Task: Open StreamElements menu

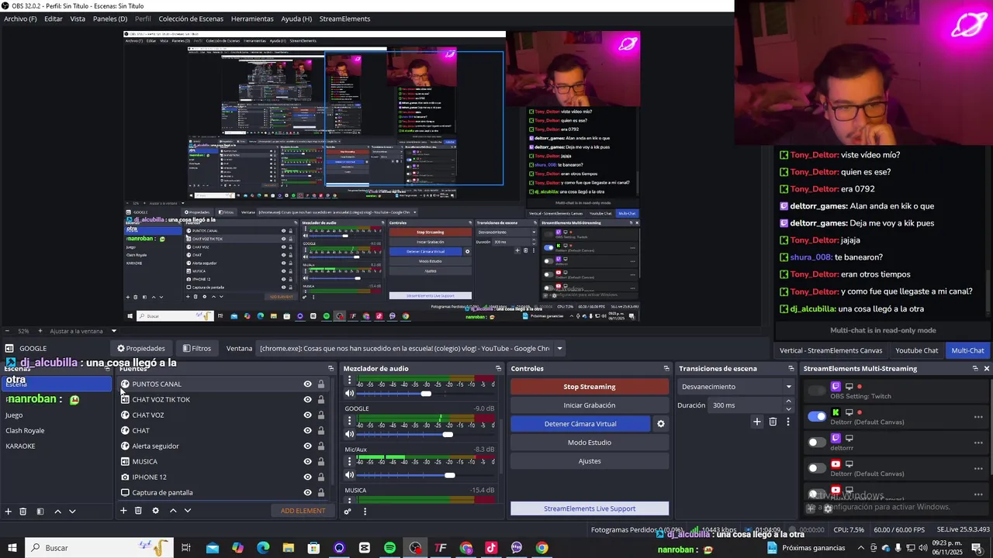Action: [344, 19]
